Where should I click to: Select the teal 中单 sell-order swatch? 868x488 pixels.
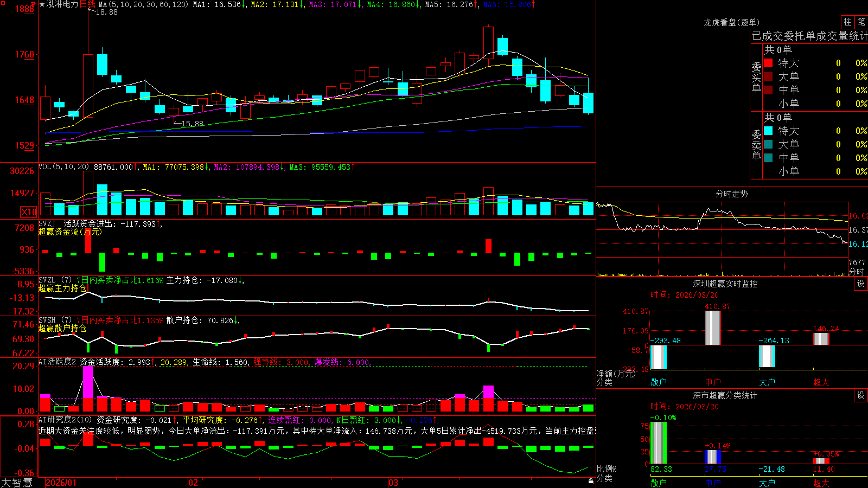click(x=768, y=158)
